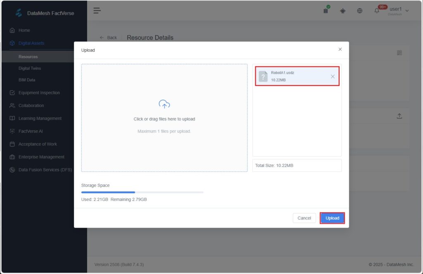Screen dimensions: 423x274
Task: Click the hamburger menu collapse icon
Action: point(97,11)
